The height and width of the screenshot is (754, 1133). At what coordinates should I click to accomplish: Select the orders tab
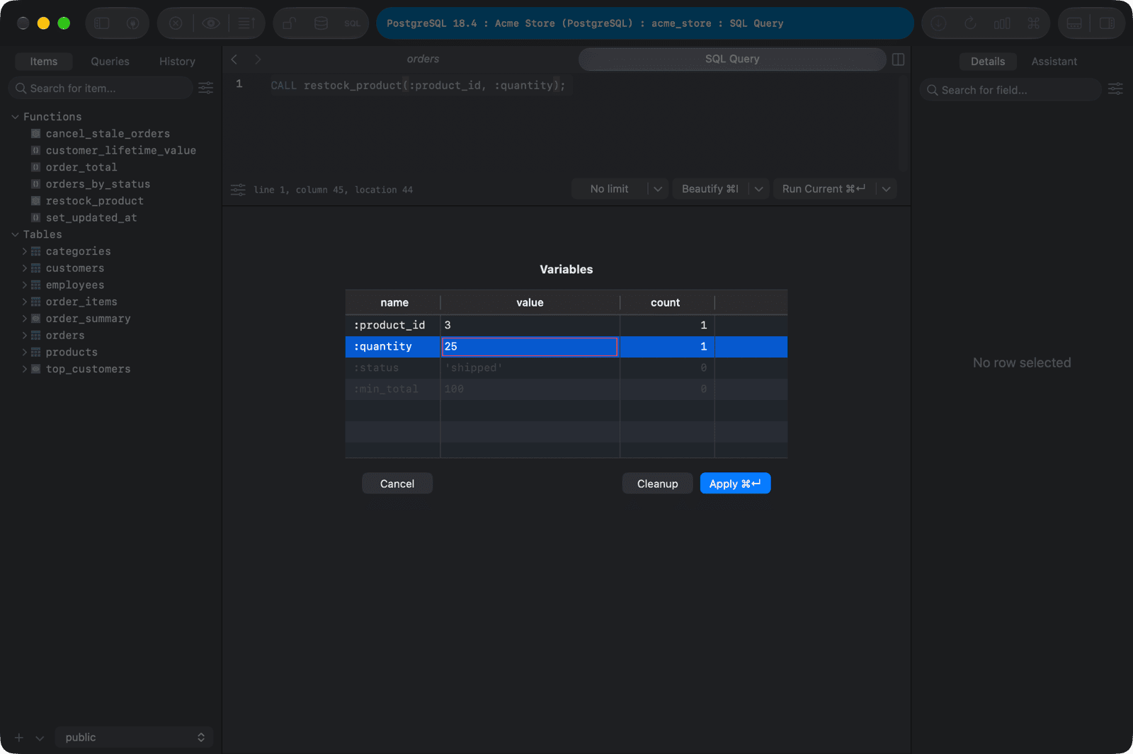click(x=423, y=59)
